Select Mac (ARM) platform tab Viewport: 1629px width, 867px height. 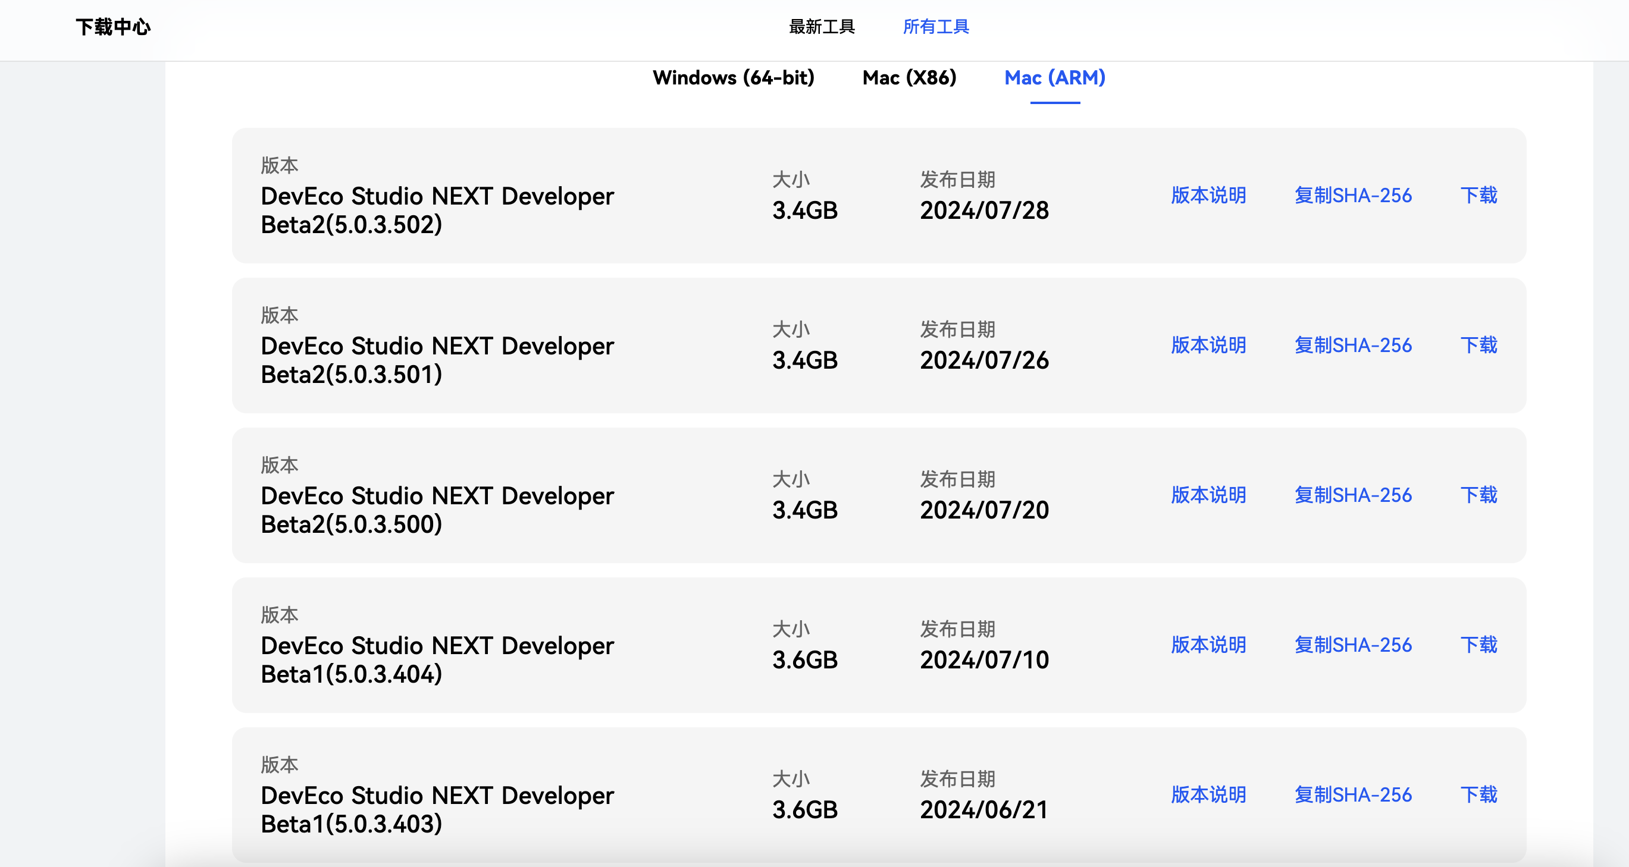[1054, 78]
